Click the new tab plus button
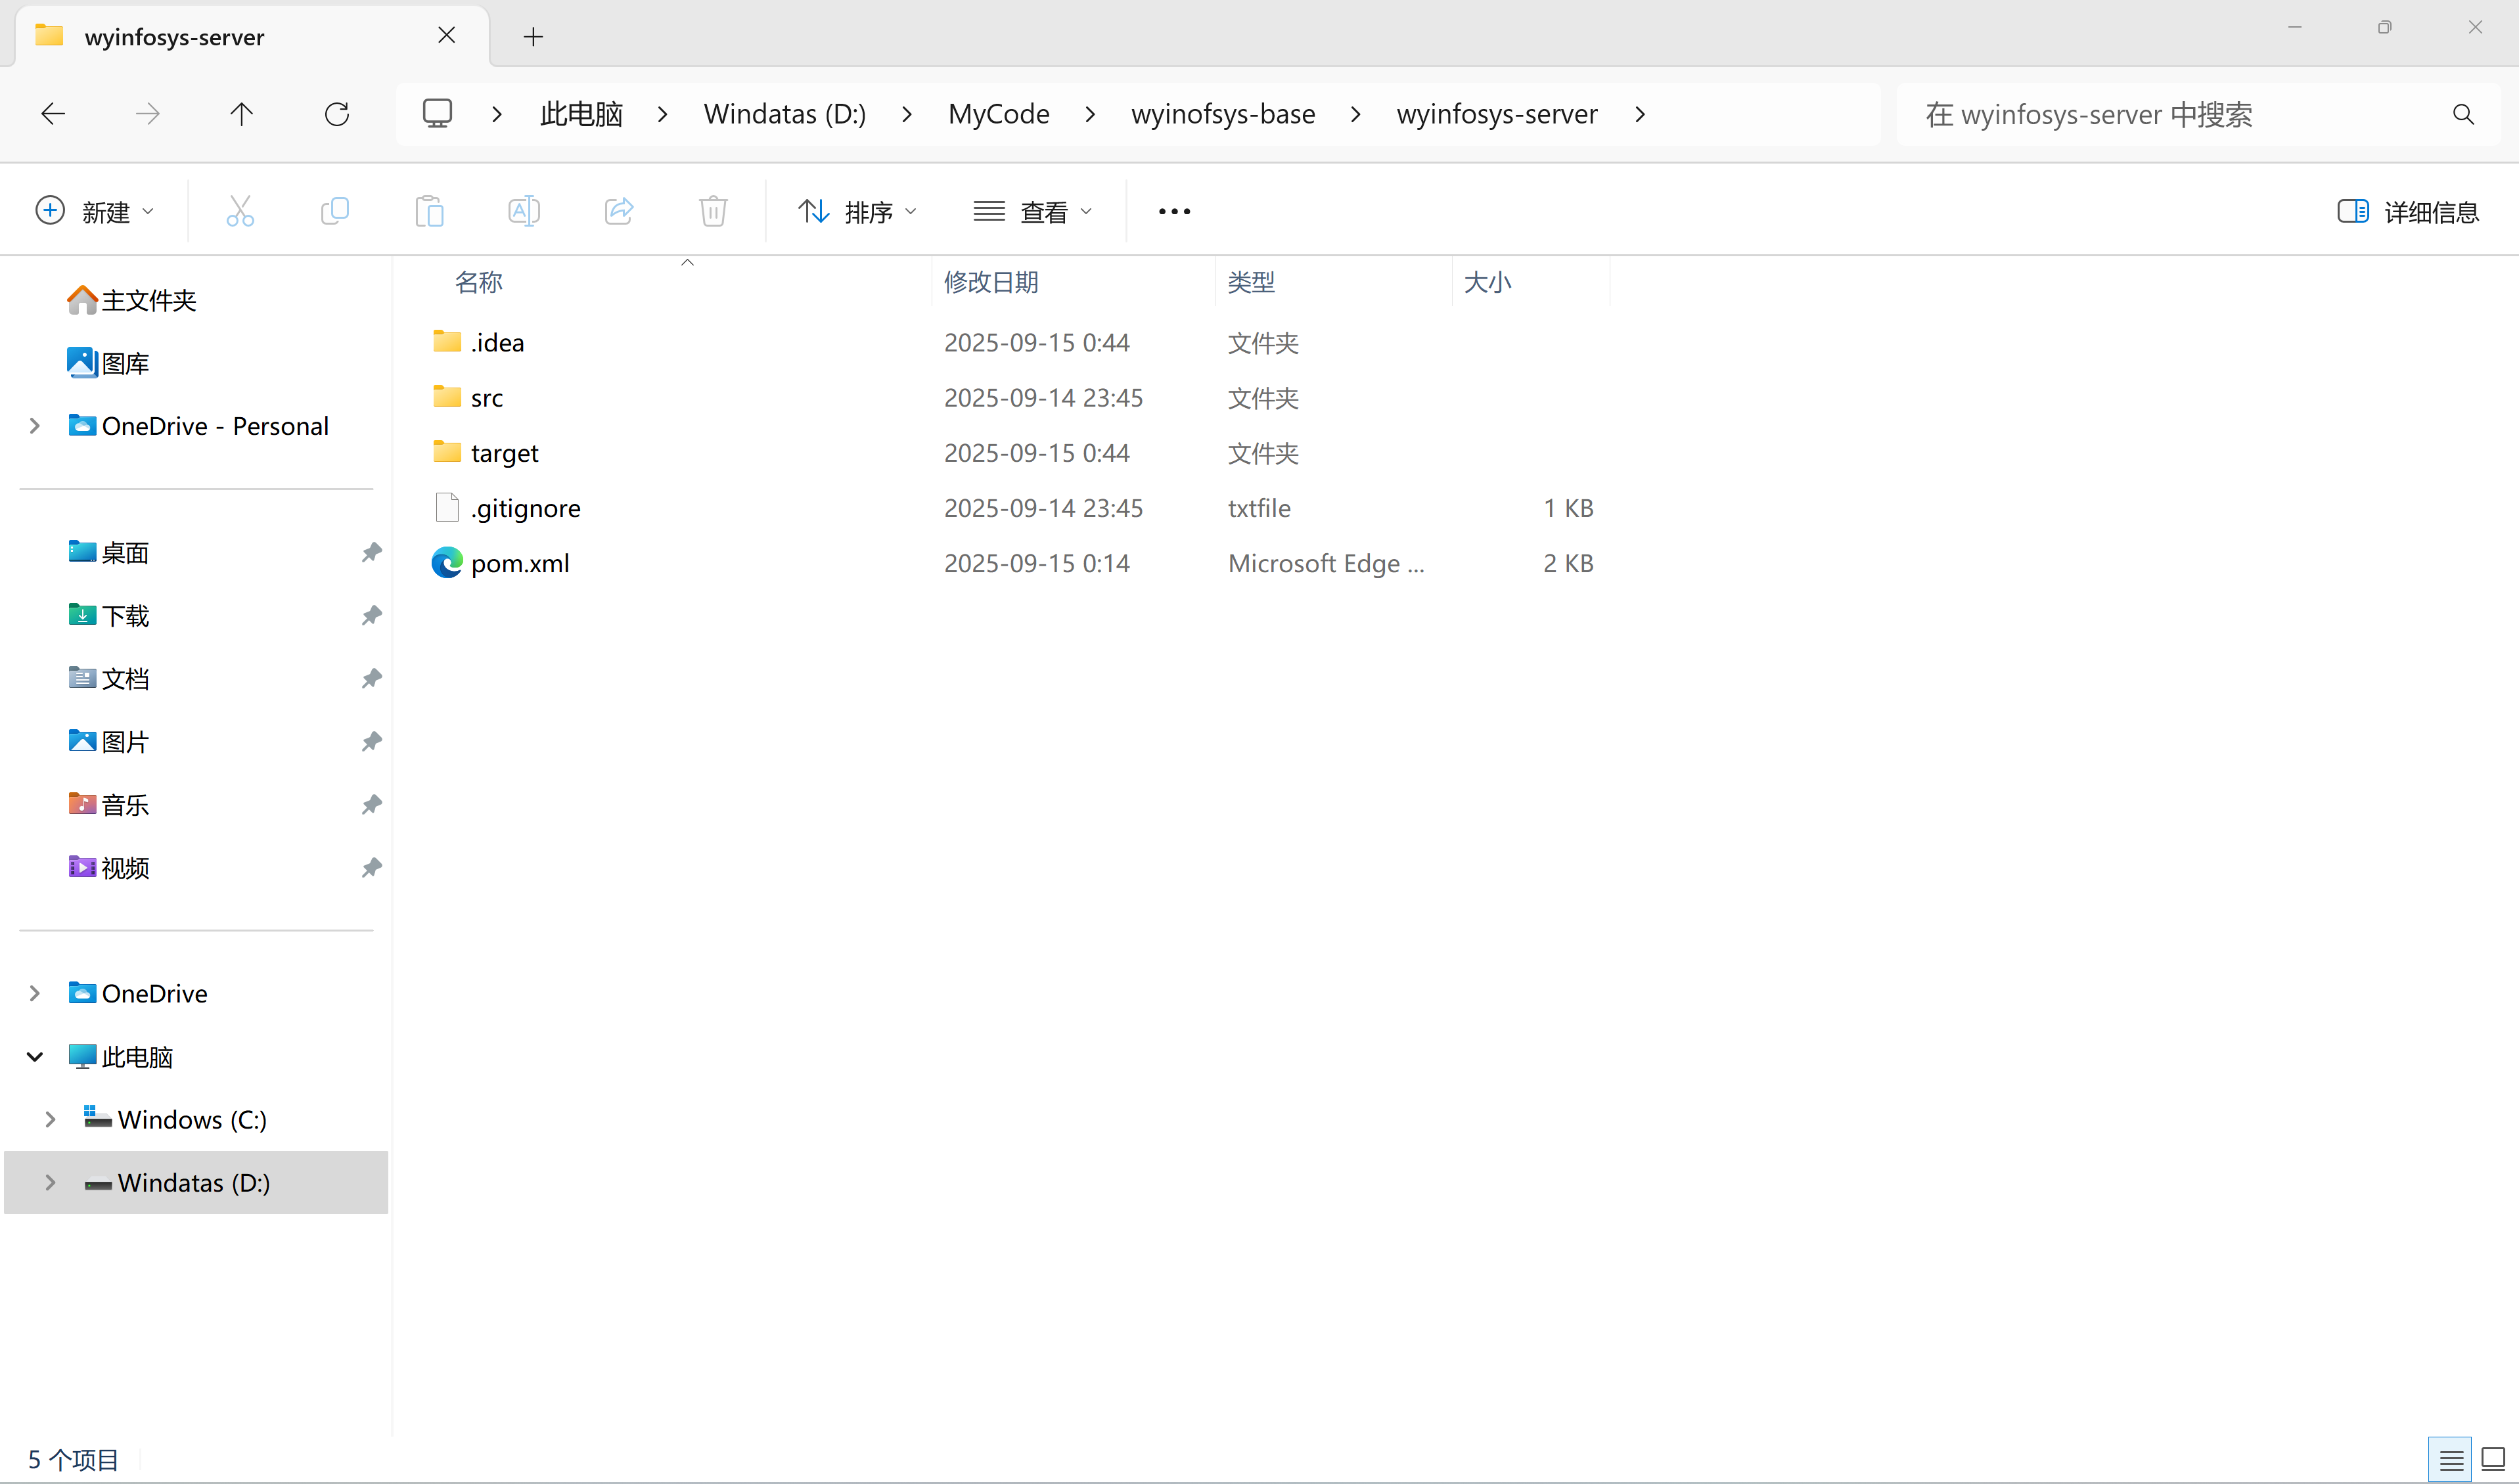This screenshot has width=2519, height=1484. (533, 37)
